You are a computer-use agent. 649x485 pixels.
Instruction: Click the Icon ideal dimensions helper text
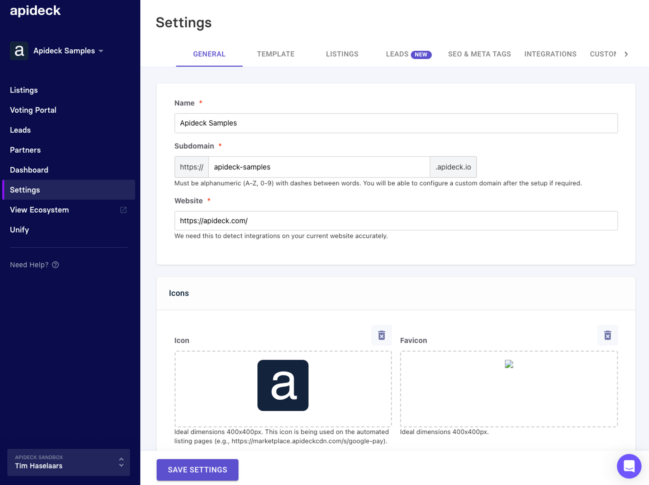pyautogui.click(x=281, y=436)
